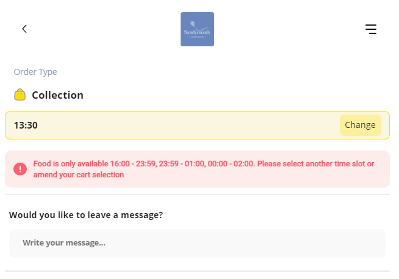The image size is (399, 279).
Task: Click the Order Type label
Action: (x=35, y=72)
